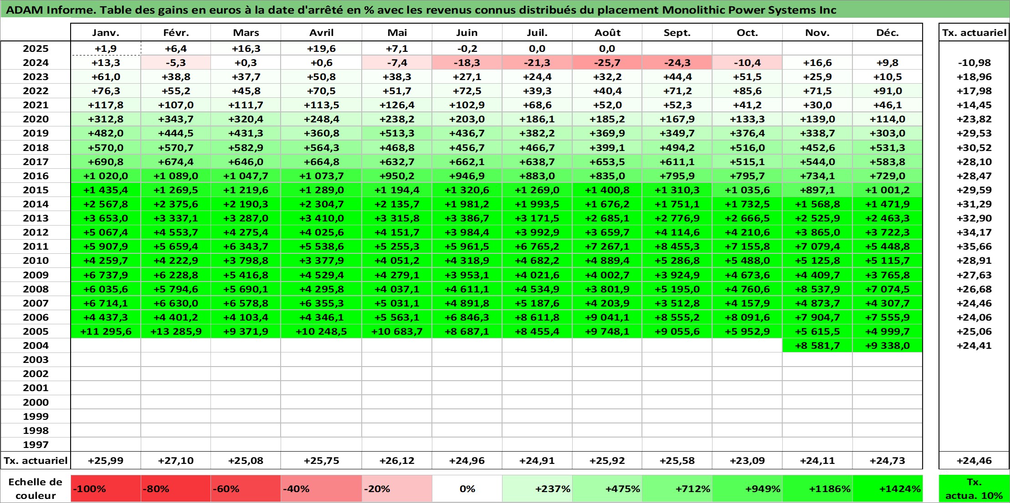1010x503 pixels.
Task: Click the Tx. actuariel bottom row label
Action: [36, 461]
